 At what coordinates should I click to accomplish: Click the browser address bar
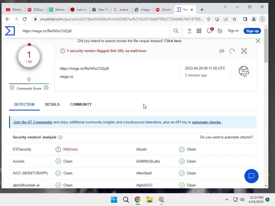tap(121, 19)
